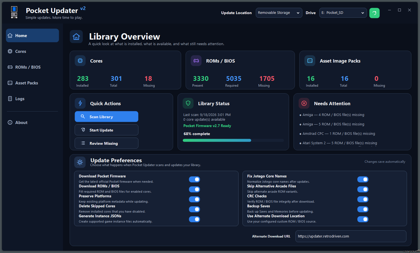
Task: Click Amiga — 5 ROM / BIOS missing entry
Action: pos(332,124)
